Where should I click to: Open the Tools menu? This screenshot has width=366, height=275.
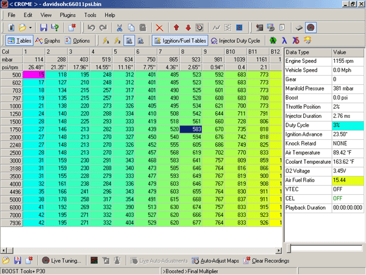90,14
